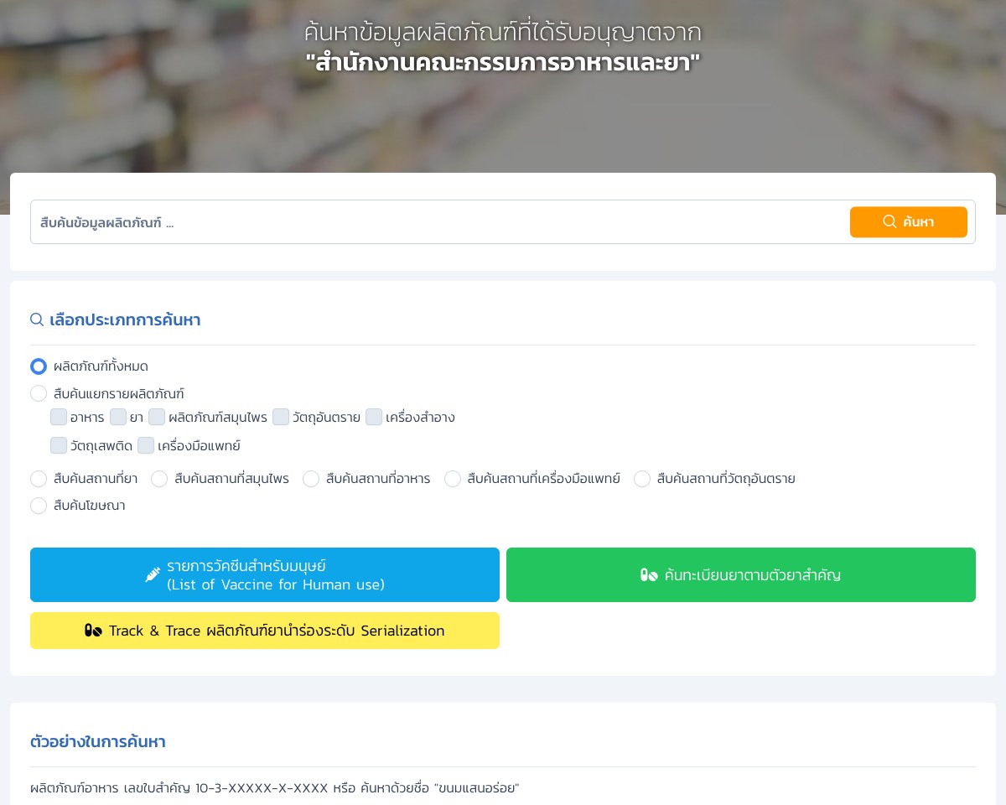This screenshot has width=1006, height=805.
Task: Click the magnifier icon in ค้นหา button
Action: click(889, 221)
